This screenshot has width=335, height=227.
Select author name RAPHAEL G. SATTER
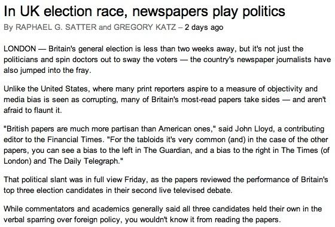coord(56,27)
